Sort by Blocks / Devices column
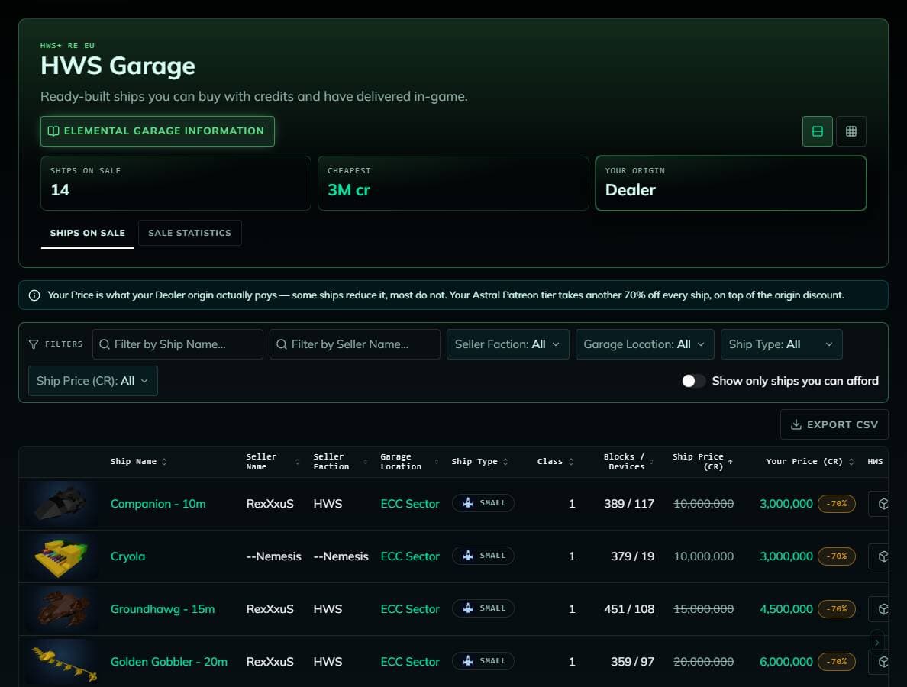This screenshot has height=687, width=907. click(628, 462)
